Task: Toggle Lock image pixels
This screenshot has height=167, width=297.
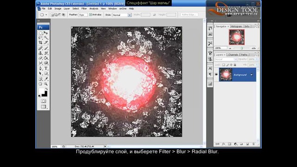Action: tap(227, 65)
